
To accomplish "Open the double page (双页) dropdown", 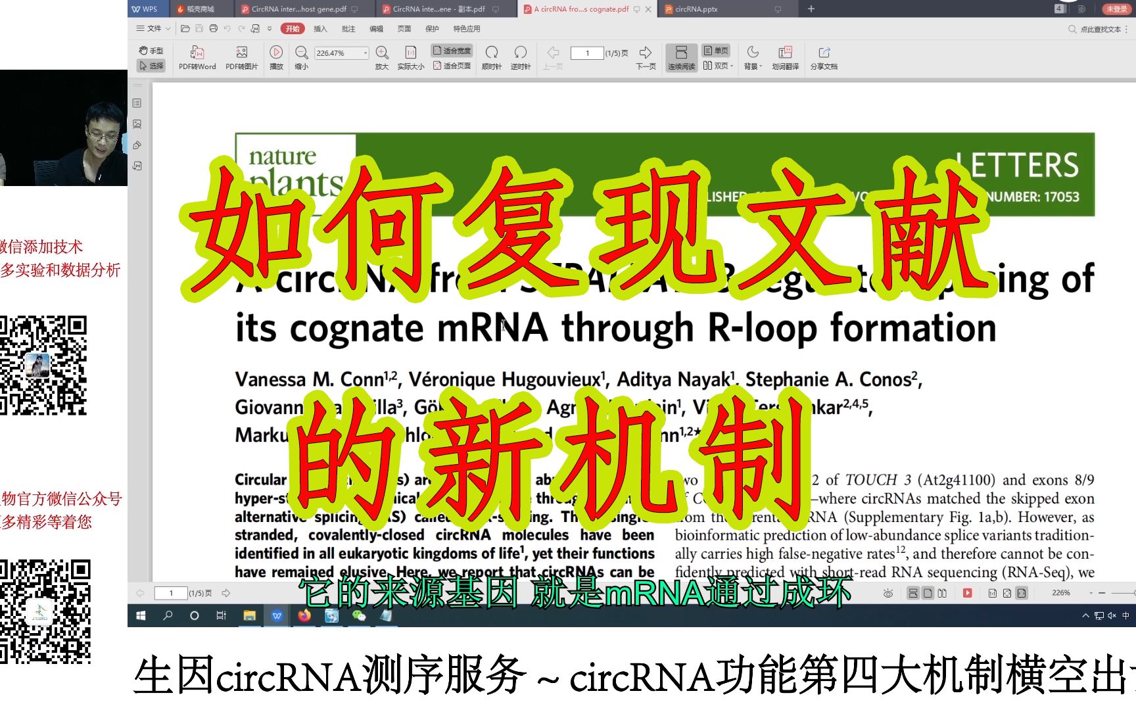I will pos(717,66).
